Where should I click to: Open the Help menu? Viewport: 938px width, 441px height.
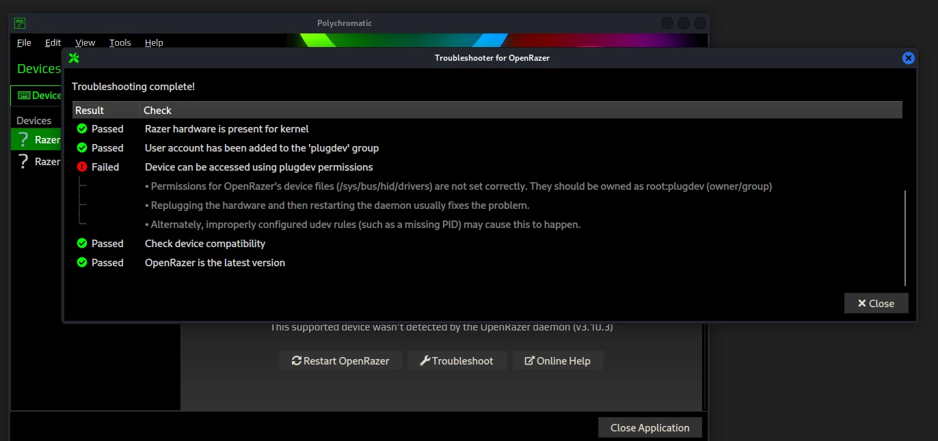[x=154, y=42]
